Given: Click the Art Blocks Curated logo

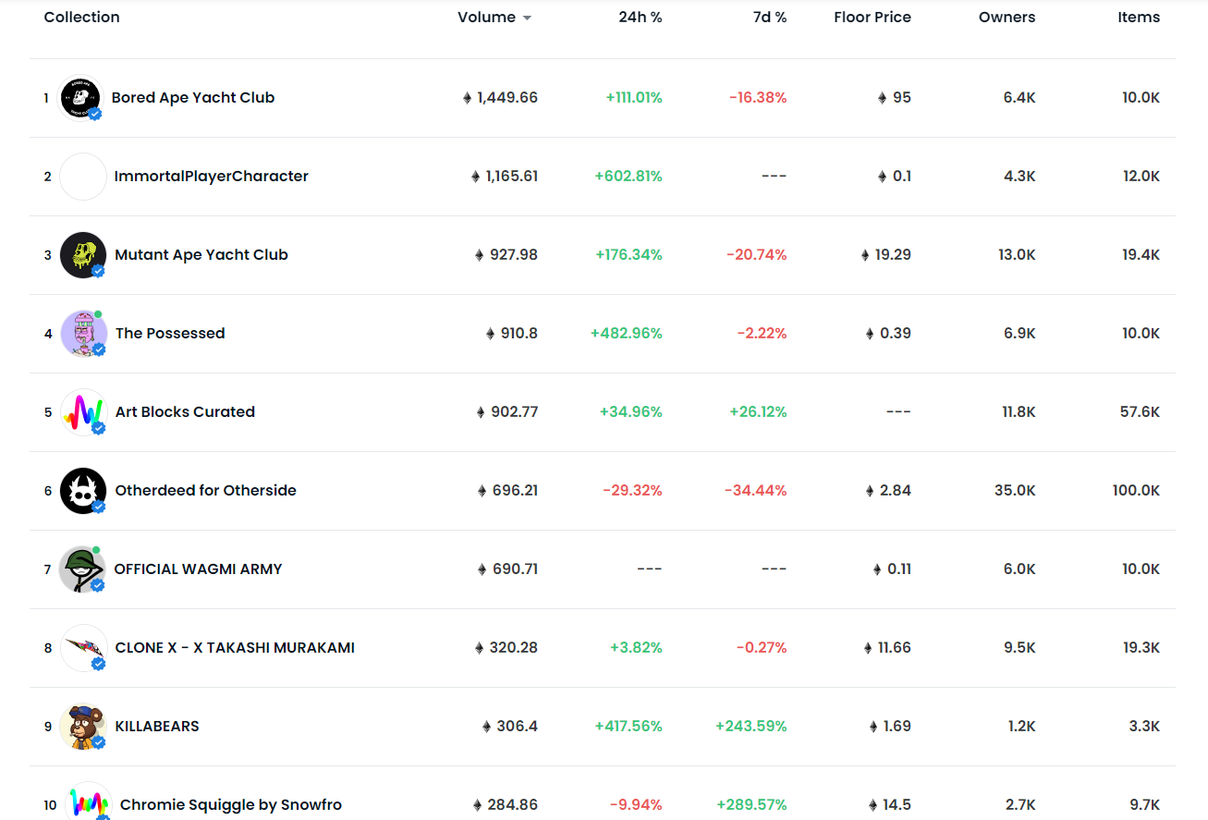Looking at the screenshot, I should click(x=83, y=412).
